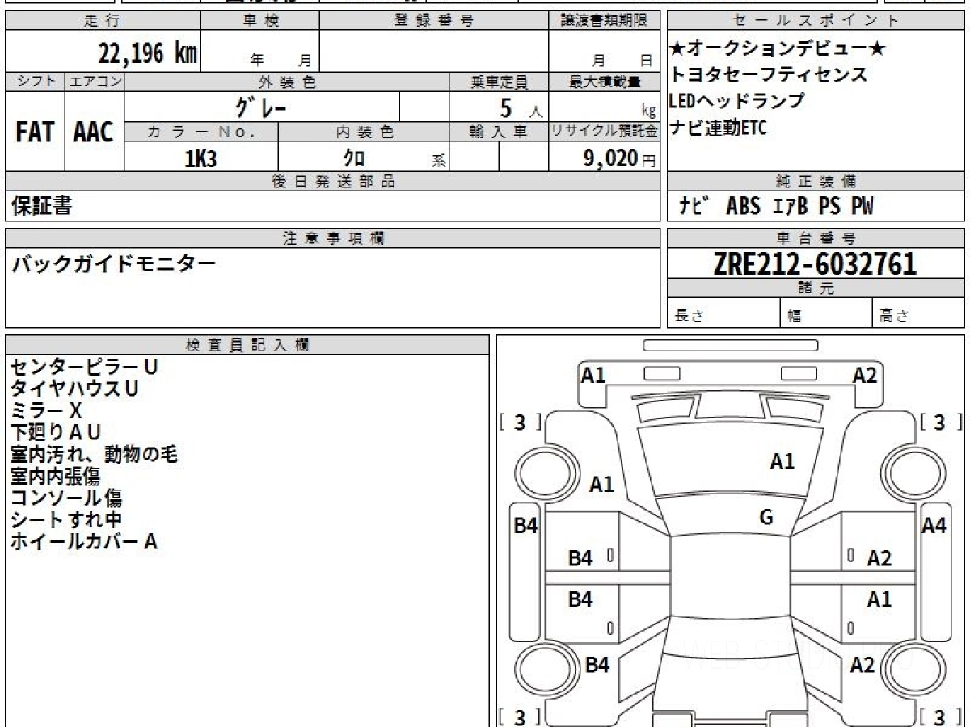Click the G mark on the windshield
This screenshot has height=727, width=970.
(x=766, y=518)
